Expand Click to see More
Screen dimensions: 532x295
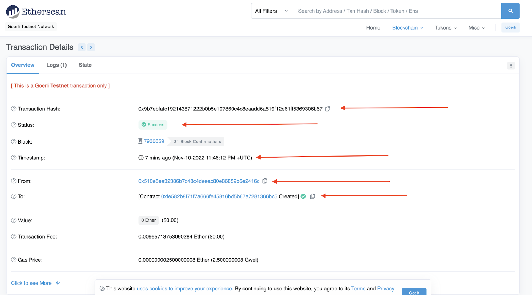(x=35, y=283)
